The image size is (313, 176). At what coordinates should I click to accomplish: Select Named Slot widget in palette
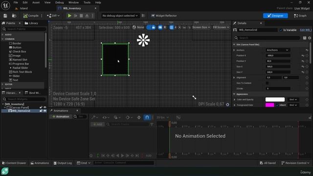[x=18, y=60]
